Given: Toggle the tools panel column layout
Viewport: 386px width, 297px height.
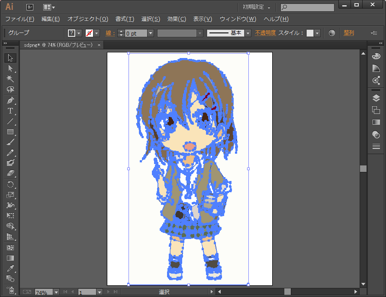Looking at the screenshot, I should pyautogui.click(x=5, y=43).
